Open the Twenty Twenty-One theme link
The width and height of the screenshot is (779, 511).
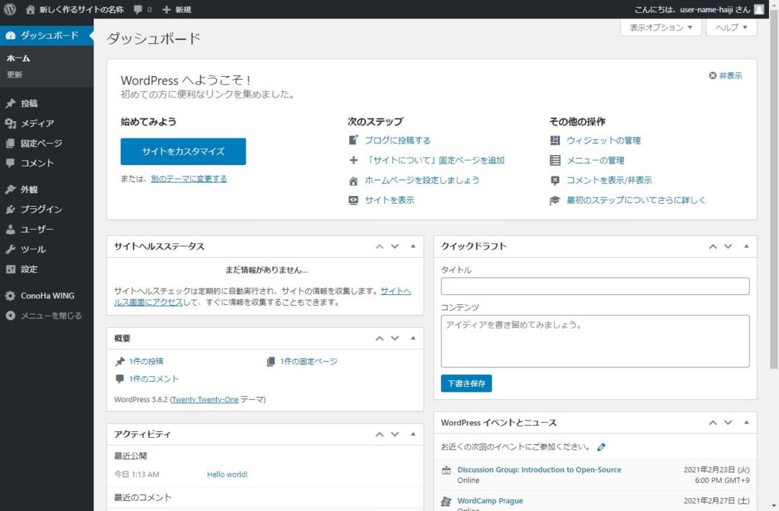205,400
